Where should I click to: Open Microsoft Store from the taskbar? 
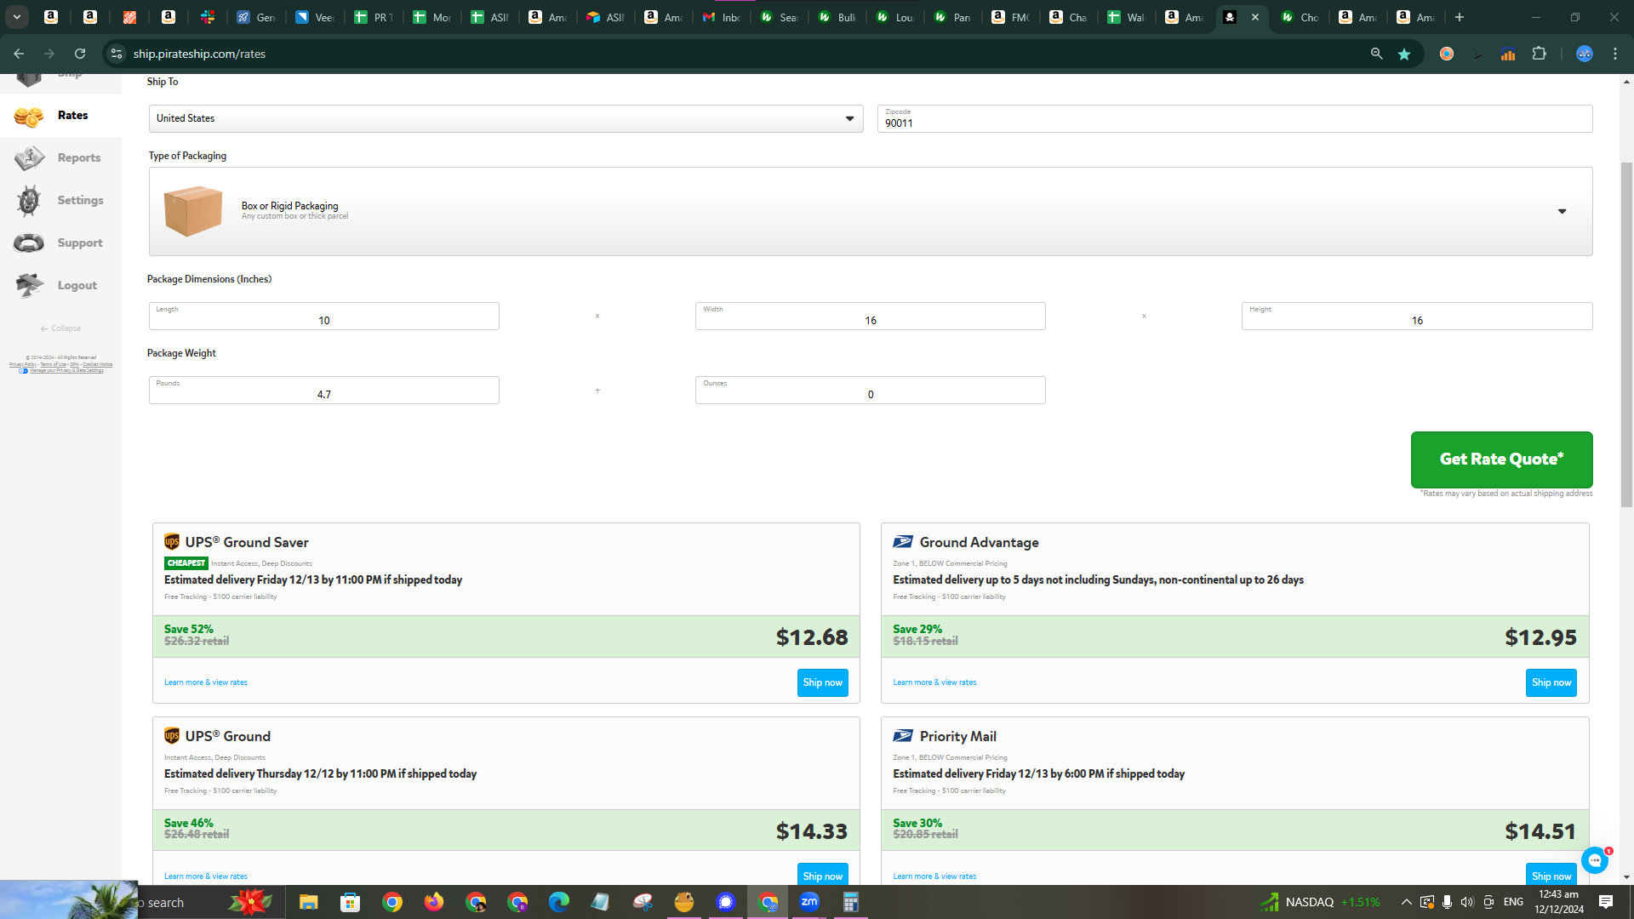pos(350,902)
